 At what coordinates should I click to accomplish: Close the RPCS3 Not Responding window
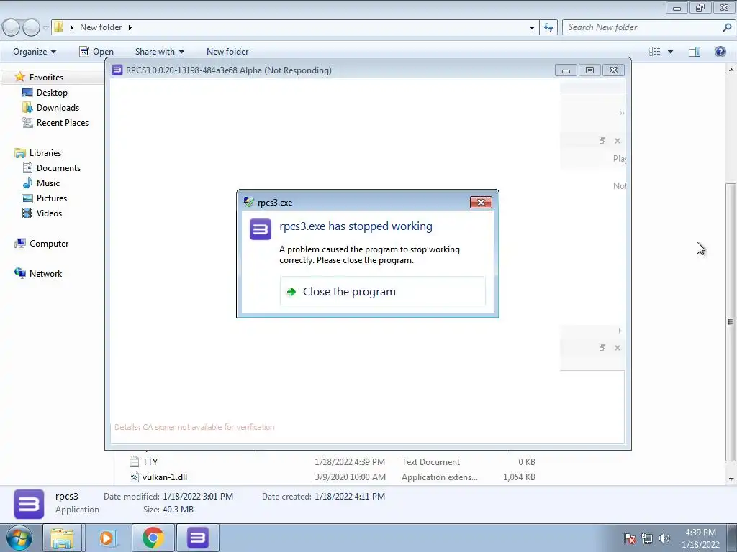coord(613,70)
